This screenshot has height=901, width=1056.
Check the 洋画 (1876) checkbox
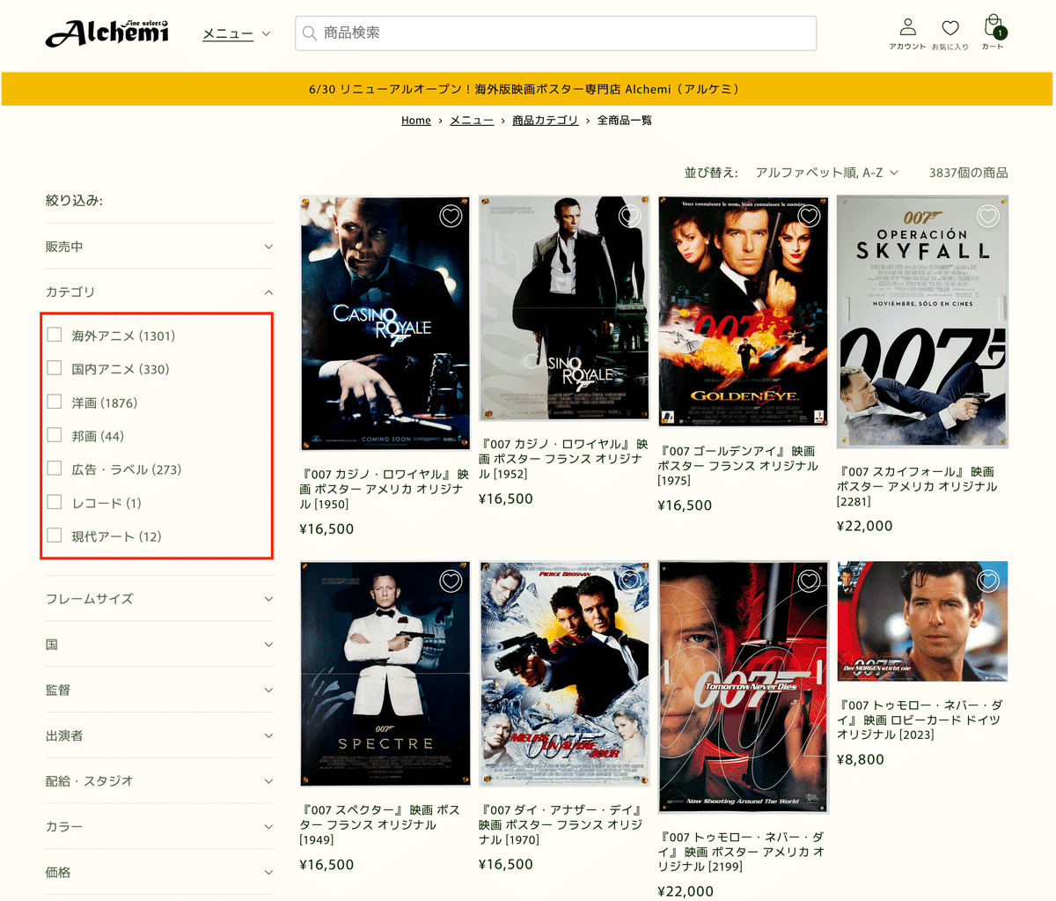(55, 402)
